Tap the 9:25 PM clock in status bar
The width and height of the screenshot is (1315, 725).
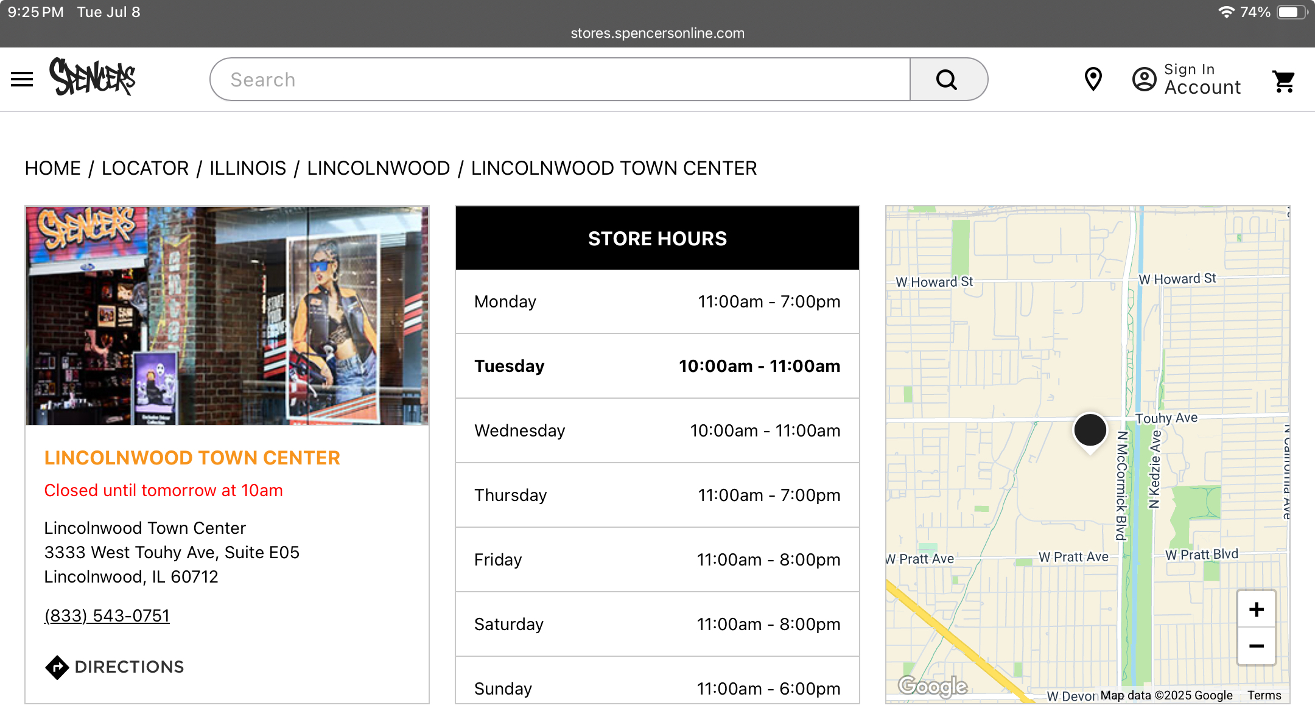click(35, 12)
